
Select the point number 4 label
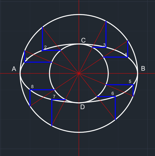(x=126, y=54)
